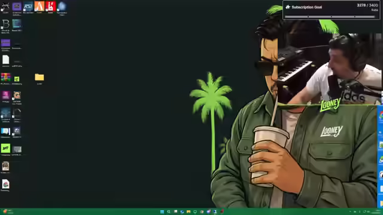Open the Windows Start menu

coord(162,211)
